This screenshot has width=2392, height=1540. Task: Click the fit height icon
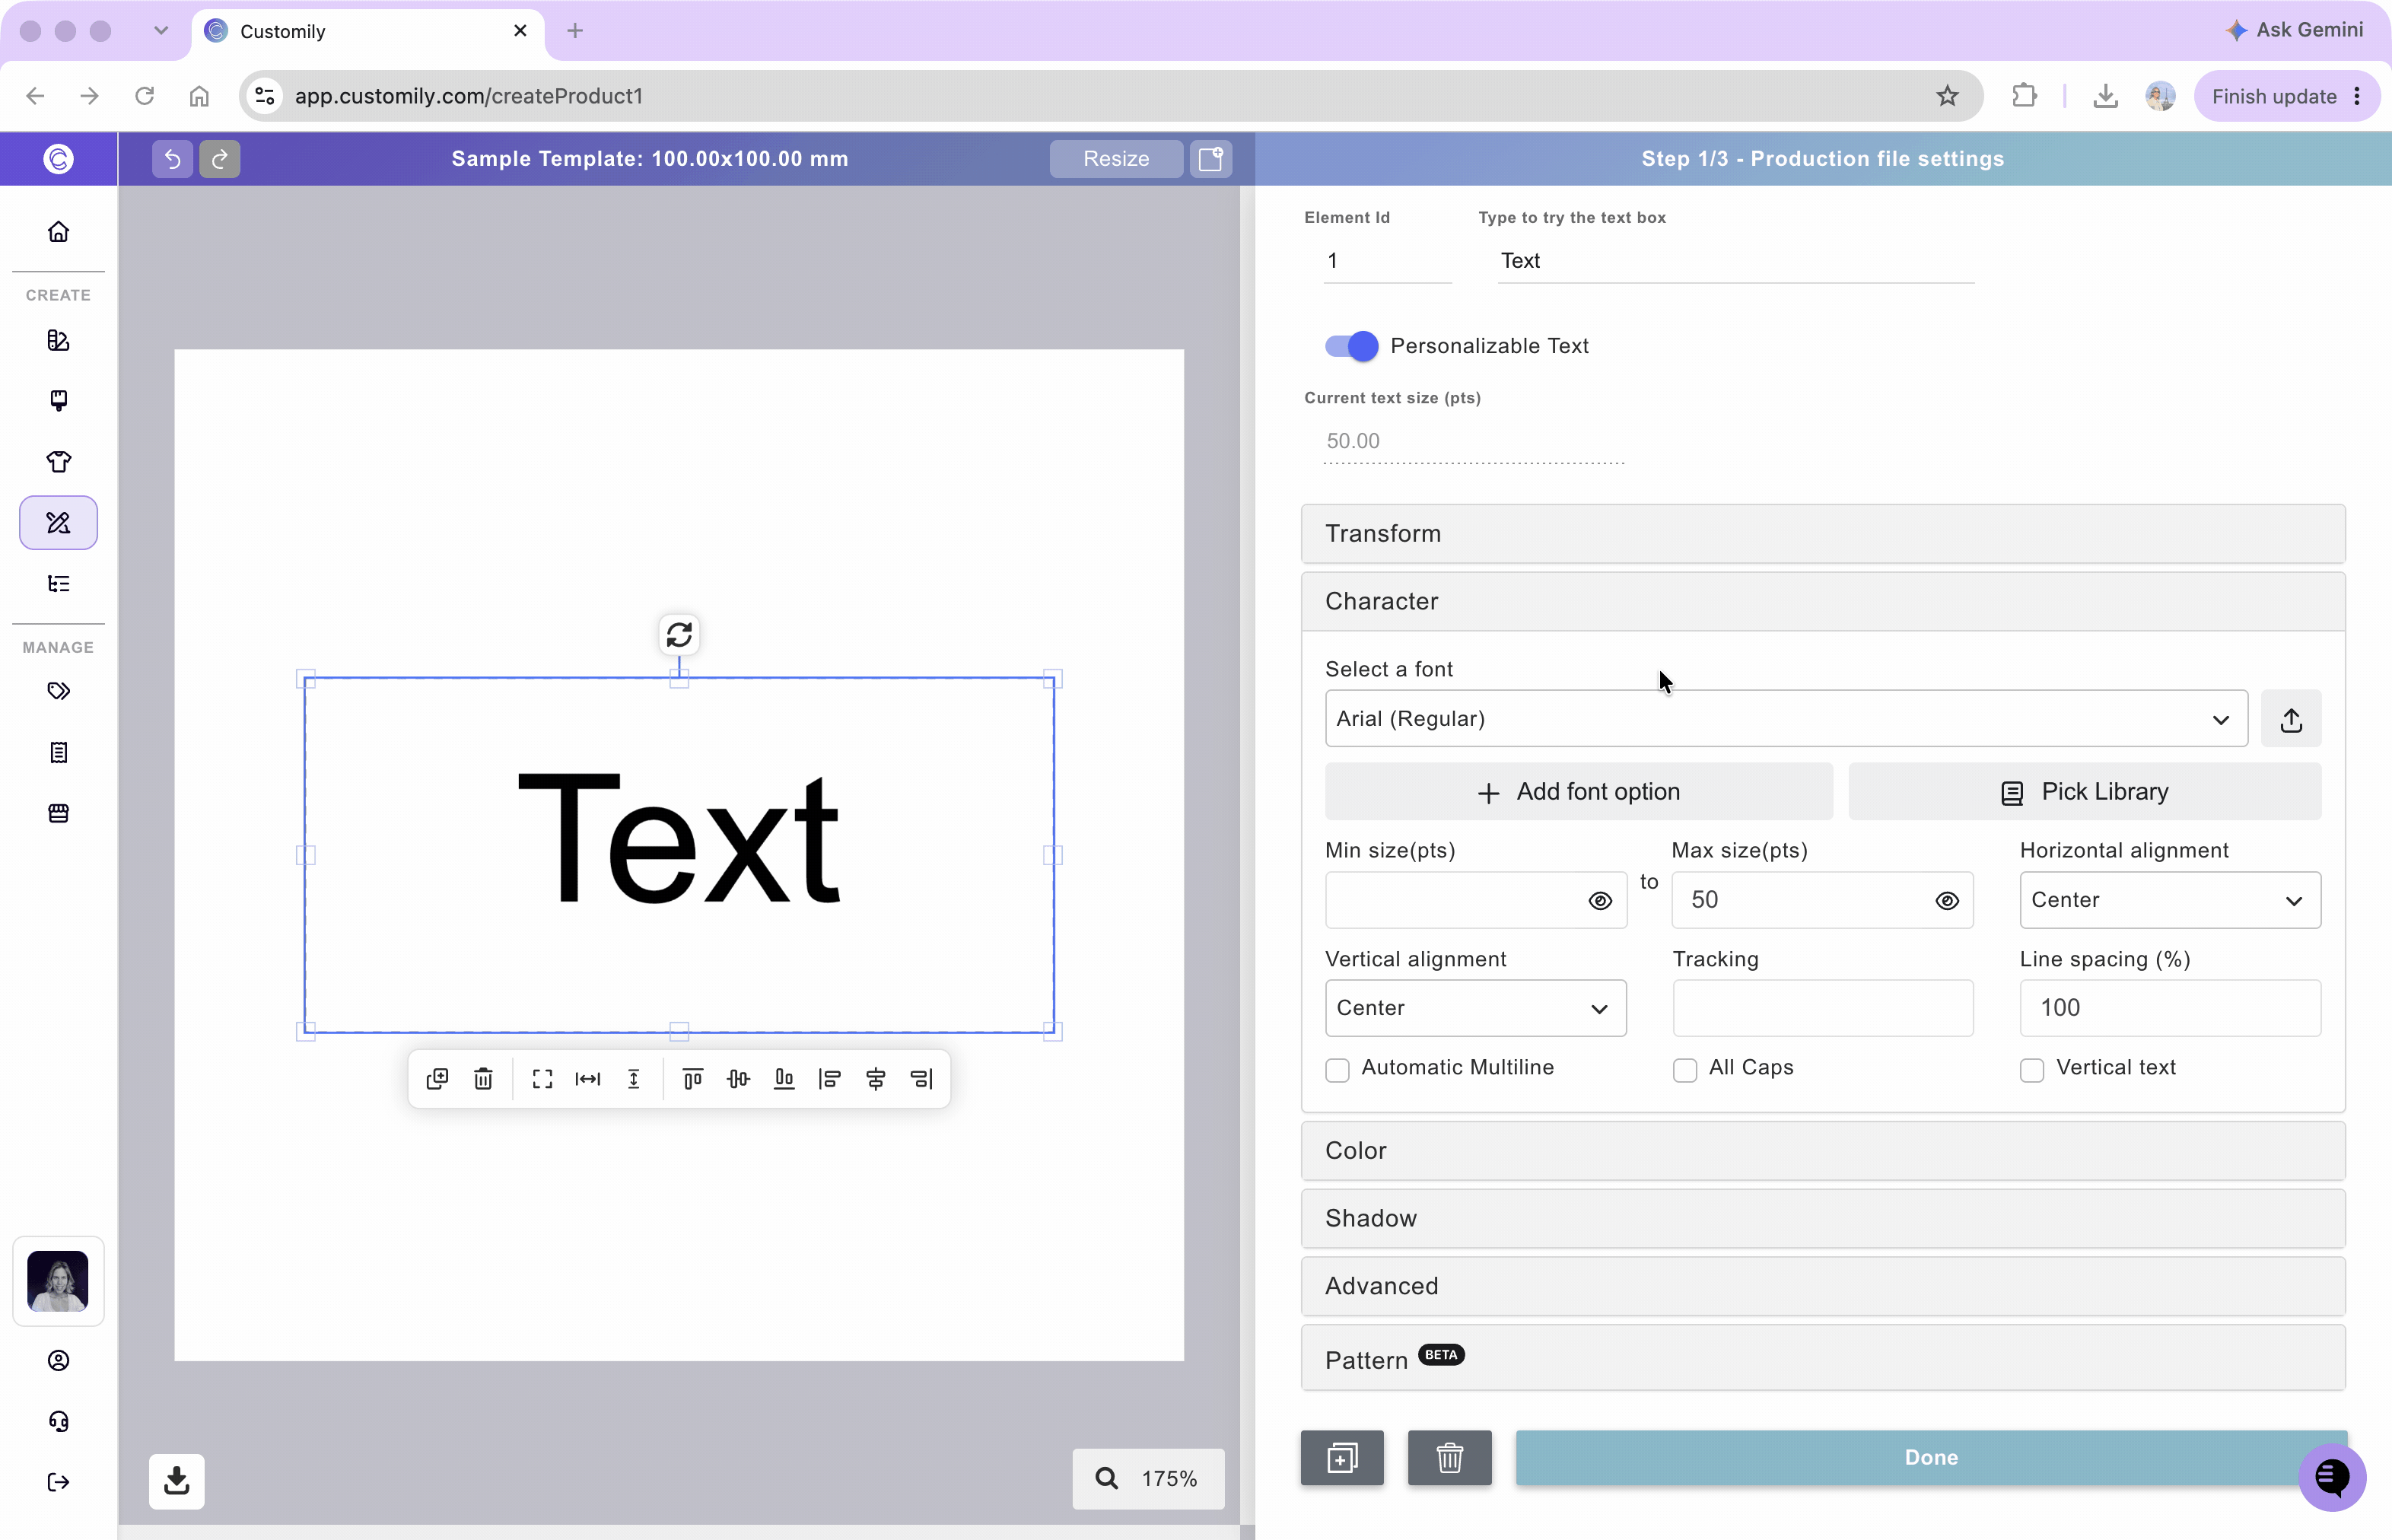pyautogui.click(x=634, y=1079)
